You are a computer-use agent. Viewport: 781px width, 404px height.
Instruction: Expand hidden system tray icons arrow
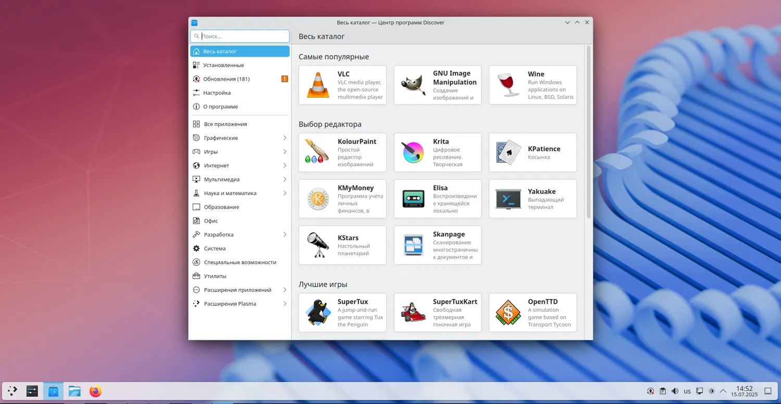coord(723,391)
